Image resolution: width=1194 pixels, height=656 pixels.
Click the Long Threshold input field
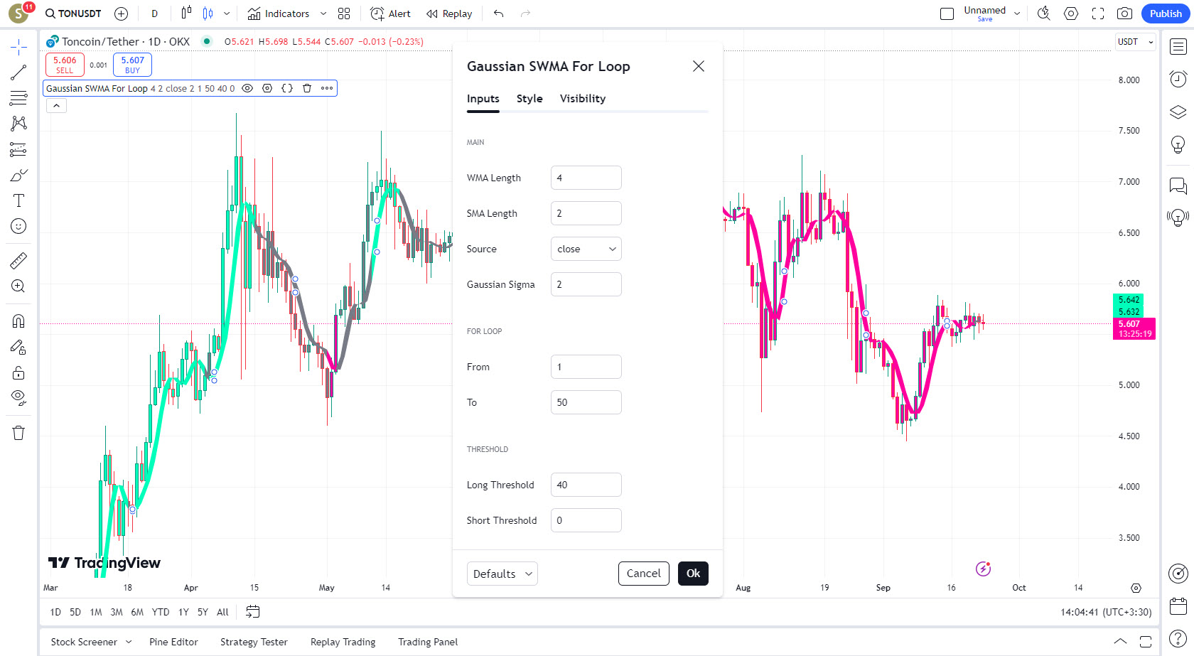586,485
